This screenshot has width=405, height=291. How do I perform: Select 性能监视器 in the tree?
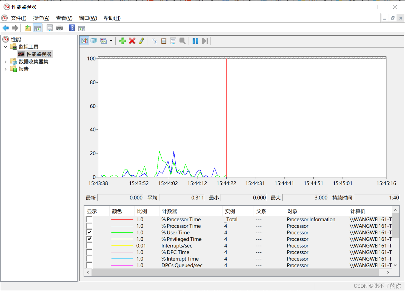[x=39, y=54]
